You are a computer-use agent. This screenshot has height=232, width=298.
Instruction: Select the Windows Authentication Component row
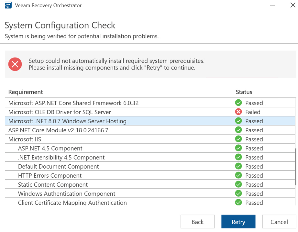coord(150,193)
